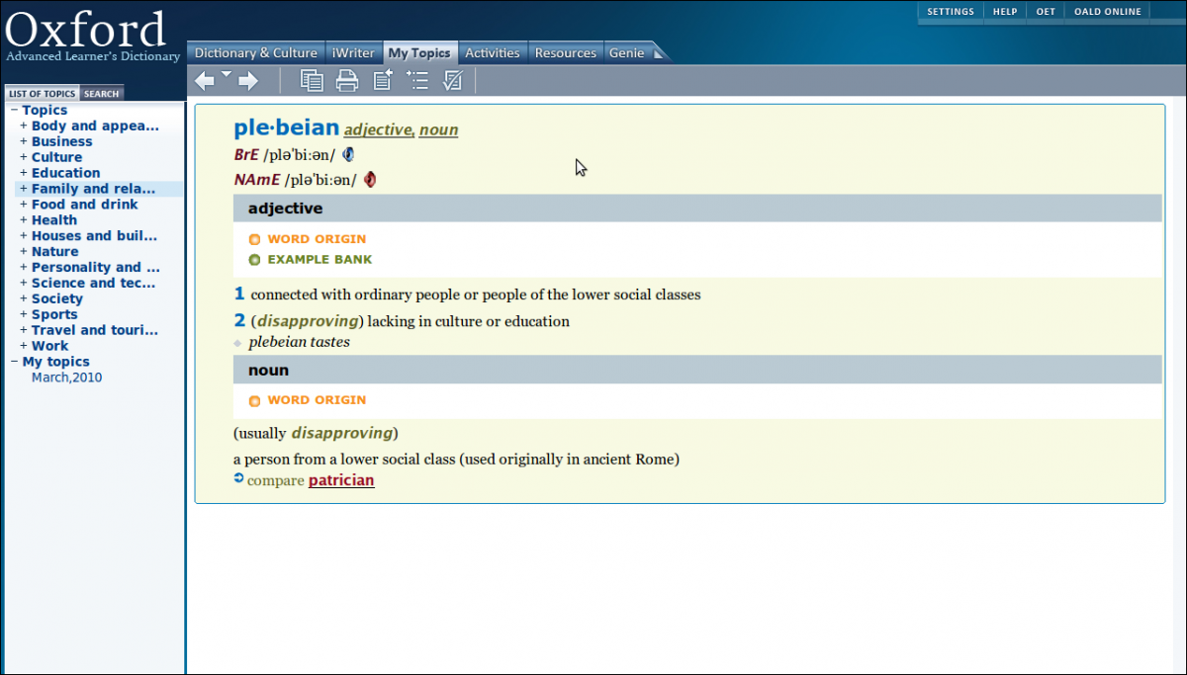Open the SEARCH tab in sidebar
Image resolution: width=1187 pixels, height=675 pixels.
[x=101, y=94]
